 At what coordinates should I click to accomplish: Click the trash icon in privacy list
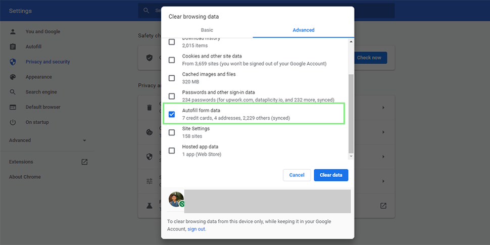[x=150, y=108]
